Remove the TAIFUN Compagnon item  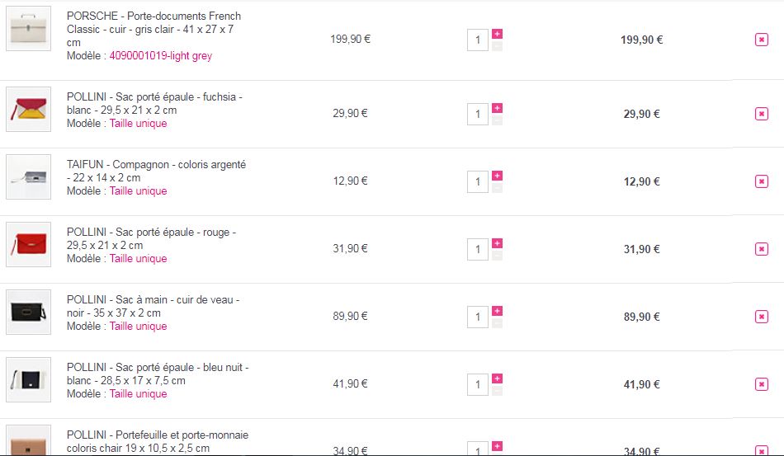761,181
